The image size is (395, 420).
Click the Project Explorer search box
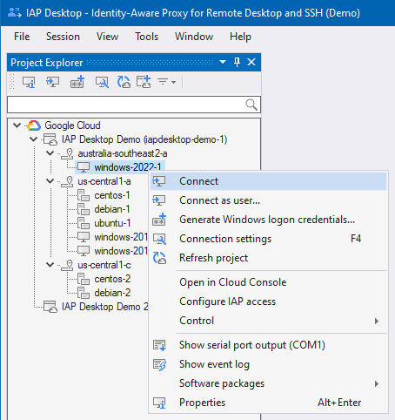click(x=134, y=105)
